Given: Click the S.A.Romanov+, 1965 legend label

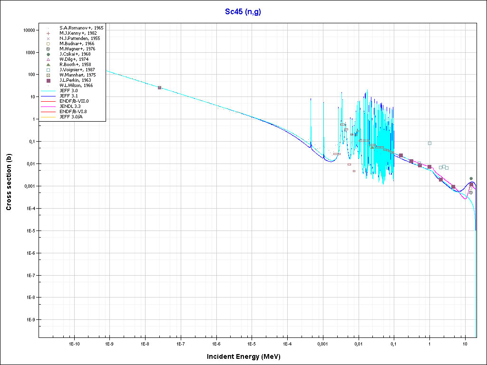Looking at the screenshot, I should click(81, 28).
